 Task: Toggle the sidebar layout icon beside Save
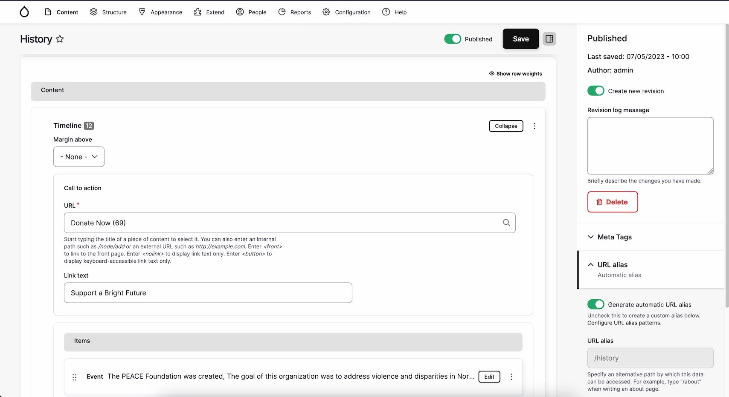(549, 39)
